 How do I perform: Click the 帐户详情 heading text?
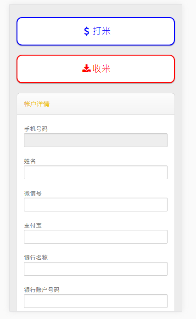pos(37,104)
